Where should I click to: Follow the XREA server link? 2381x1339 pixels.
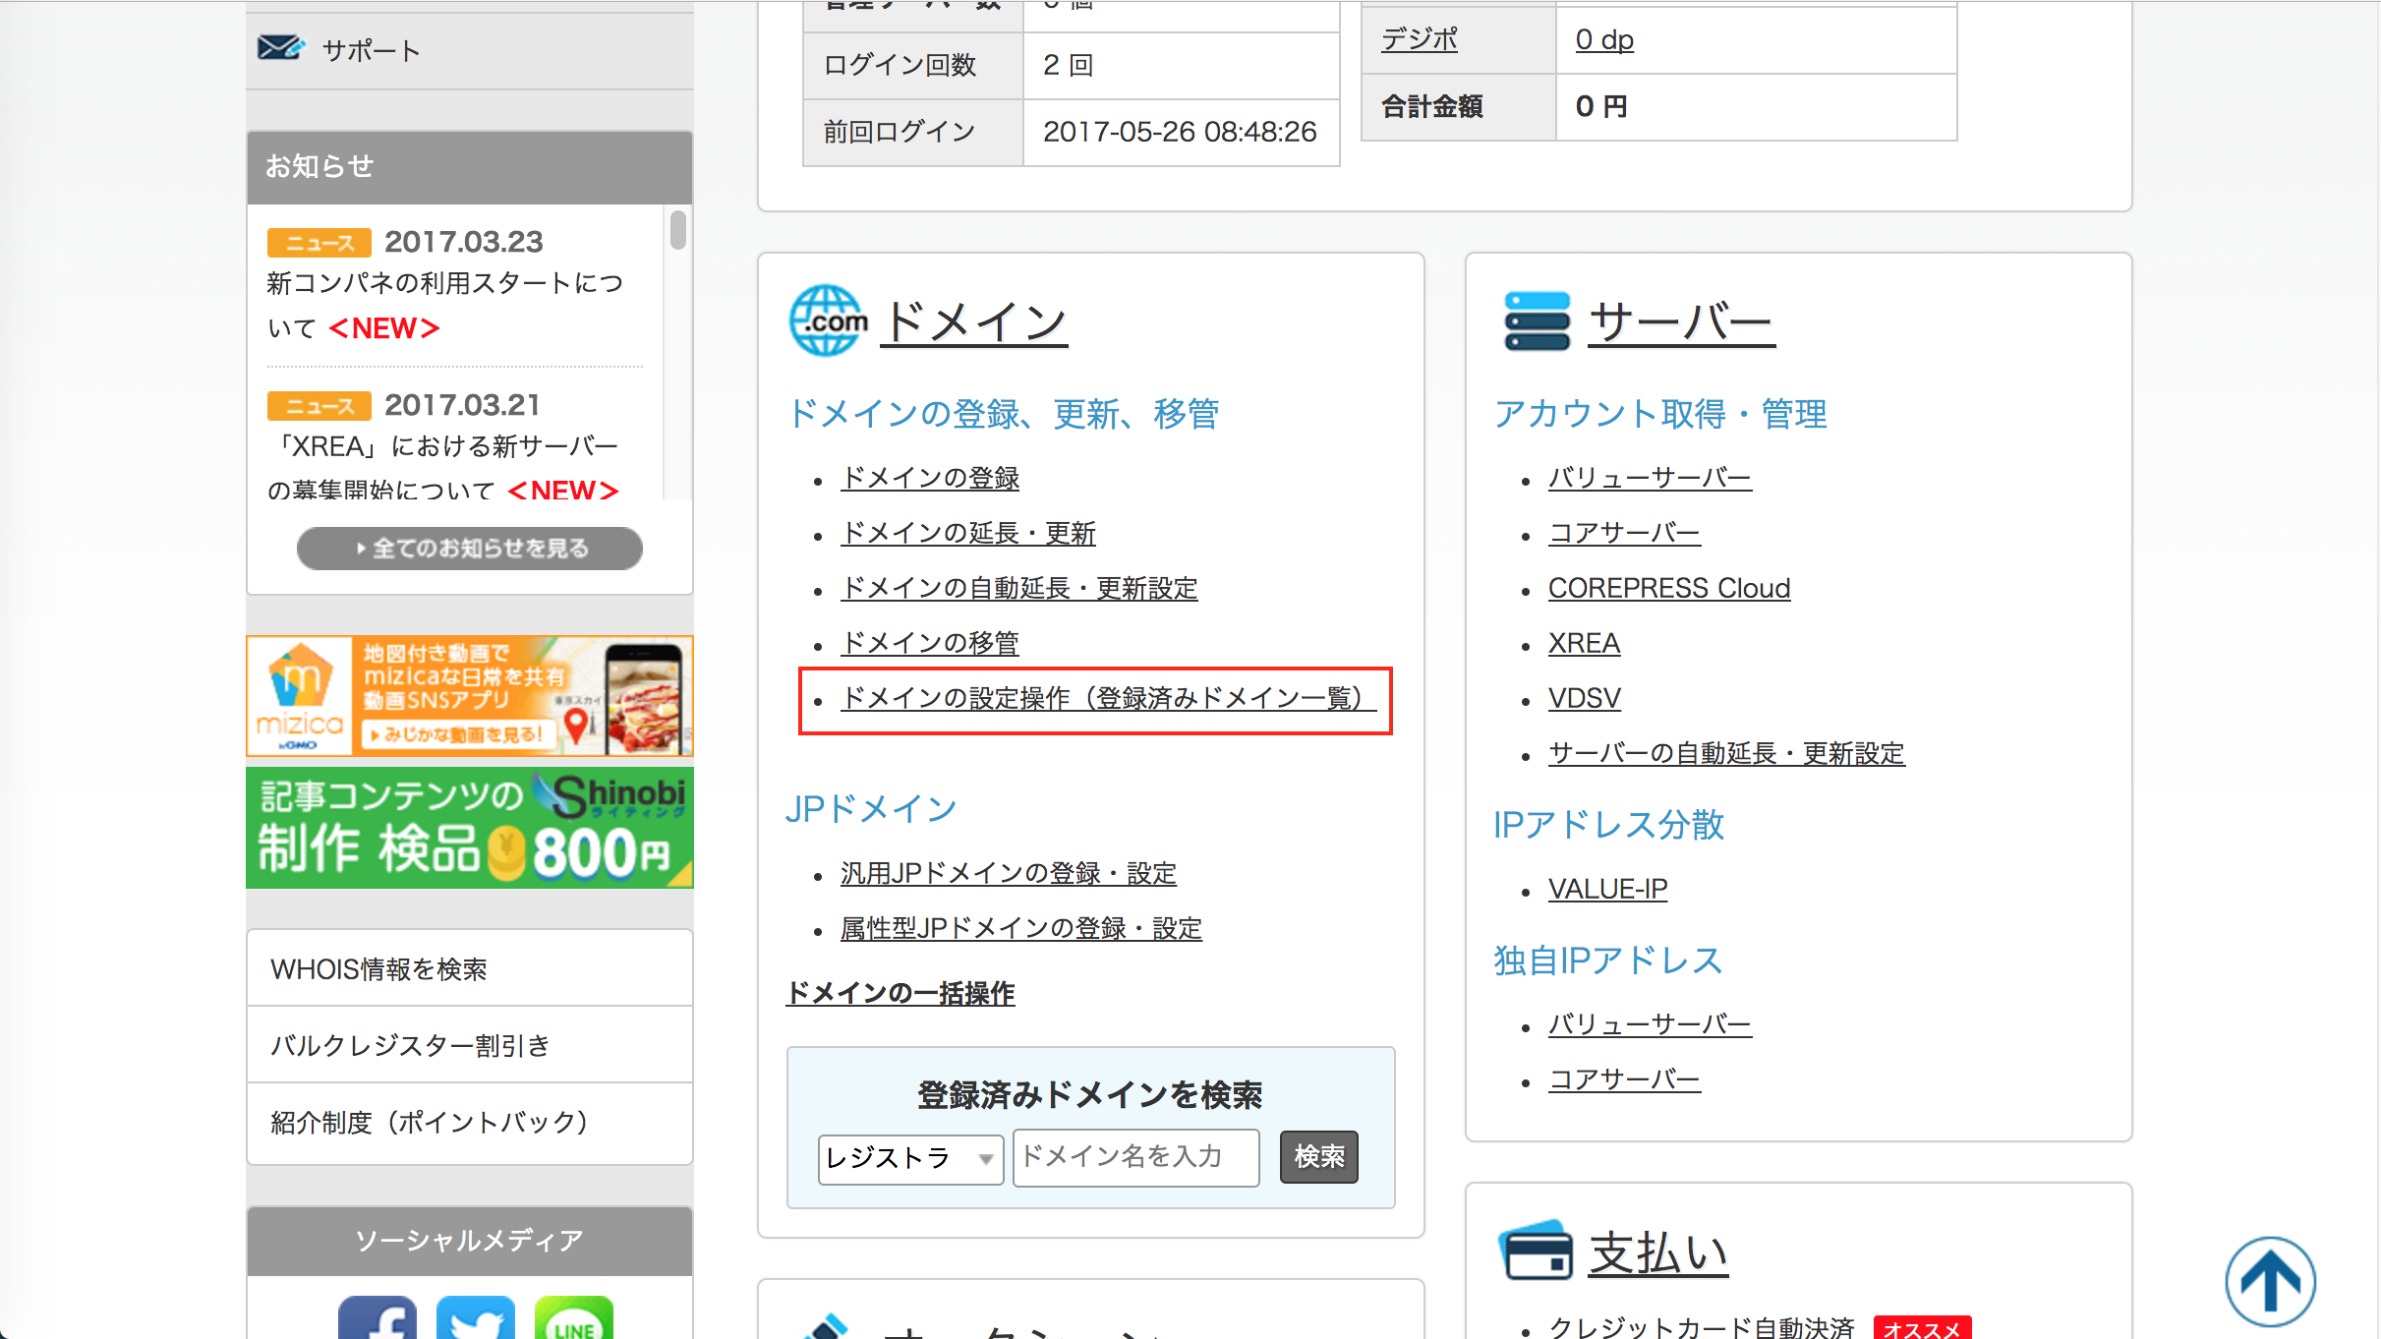coord(1583,643)
